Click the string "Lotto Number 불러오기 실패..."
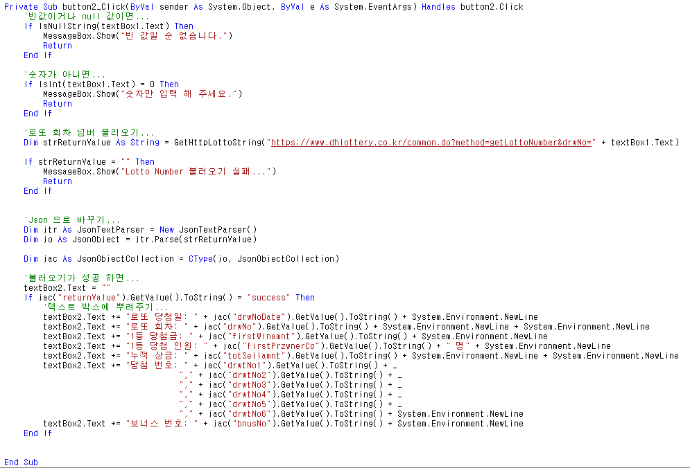The image size is (690, 468). (196, 172)
